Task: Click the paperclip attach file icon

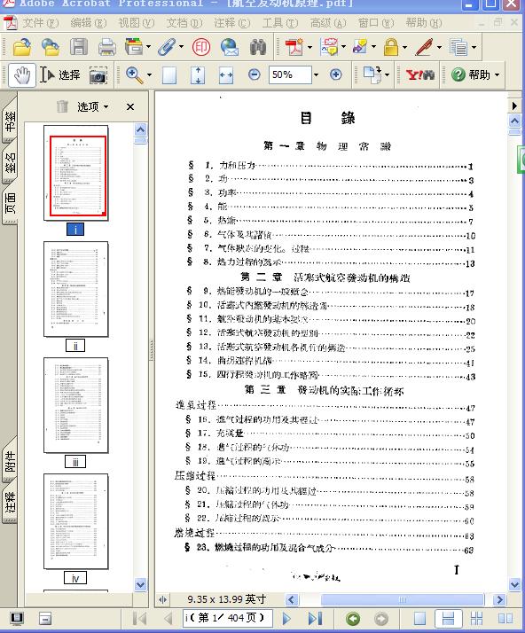Action: (x=167, y=47)
